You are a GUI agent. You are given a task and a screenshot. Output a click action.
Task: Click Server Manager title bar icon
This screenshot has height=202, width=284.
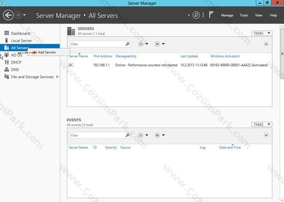coord(2,3)
